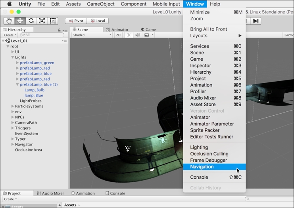Open Hierarchy panel options menu

coord(65,30)
